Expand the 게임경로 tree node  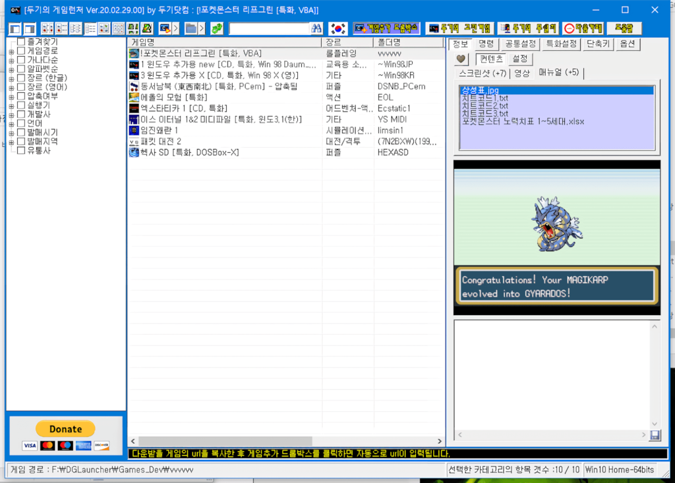tap(12, 51)
